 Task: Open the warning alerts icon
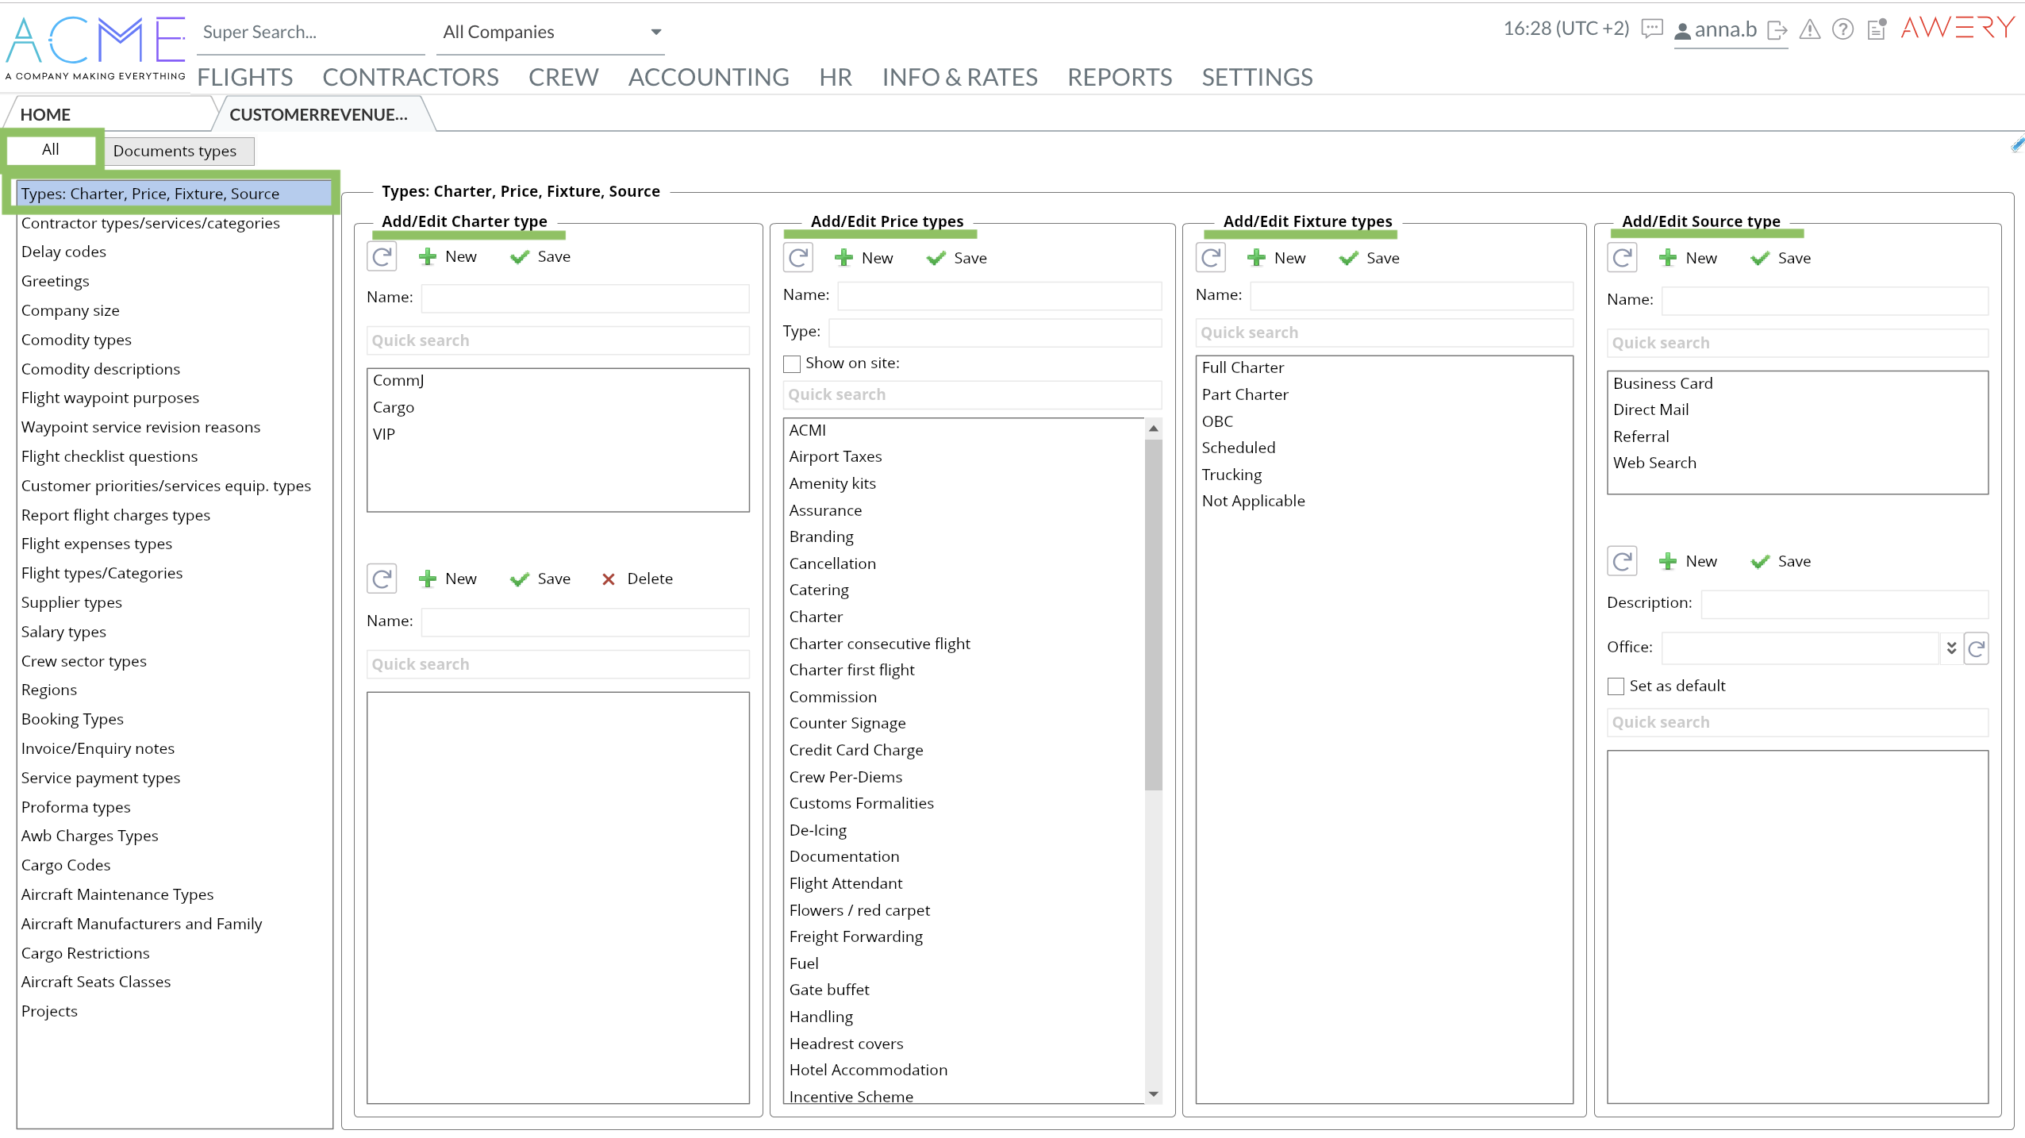1809,30
